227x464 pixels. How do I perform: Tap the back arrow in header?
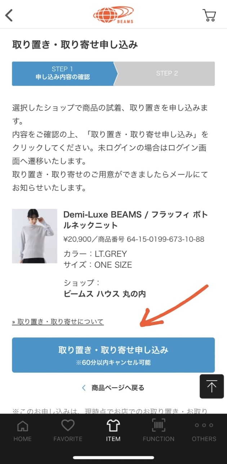pos(9,15)
